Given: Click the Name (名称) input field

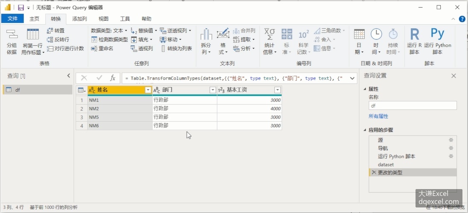Looking at the screenshot, I should tap(413, 105).
